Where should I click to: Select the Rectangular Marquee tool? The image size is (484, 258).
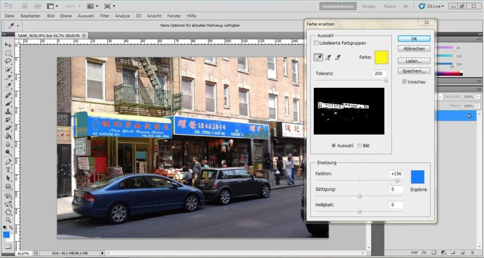tap(8, 53)
